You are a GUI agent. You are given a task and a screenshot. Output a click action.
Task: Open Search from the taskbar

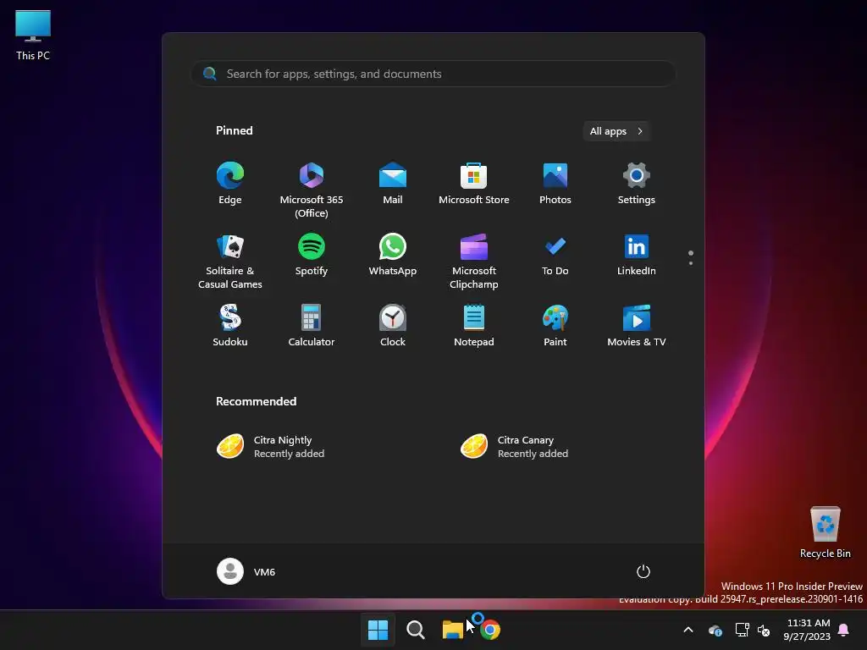click(415, 630)
